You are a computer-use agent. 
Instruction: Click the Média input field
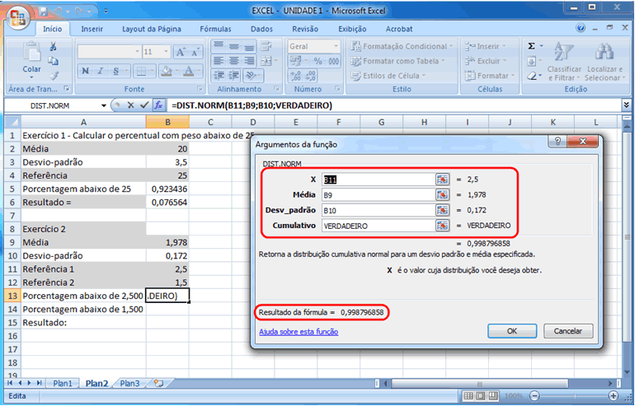click(378, 195)
